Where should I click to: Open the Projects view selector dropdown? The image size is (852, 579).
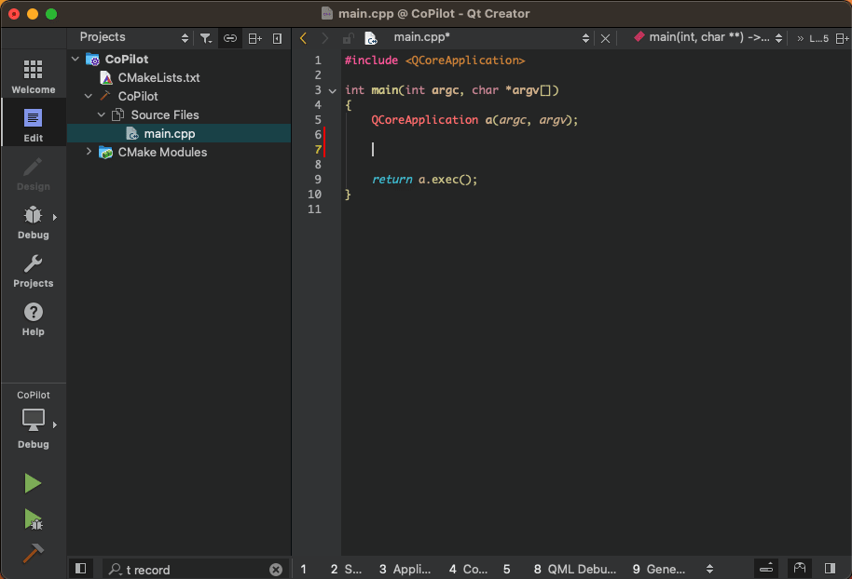tap(184, 37)
